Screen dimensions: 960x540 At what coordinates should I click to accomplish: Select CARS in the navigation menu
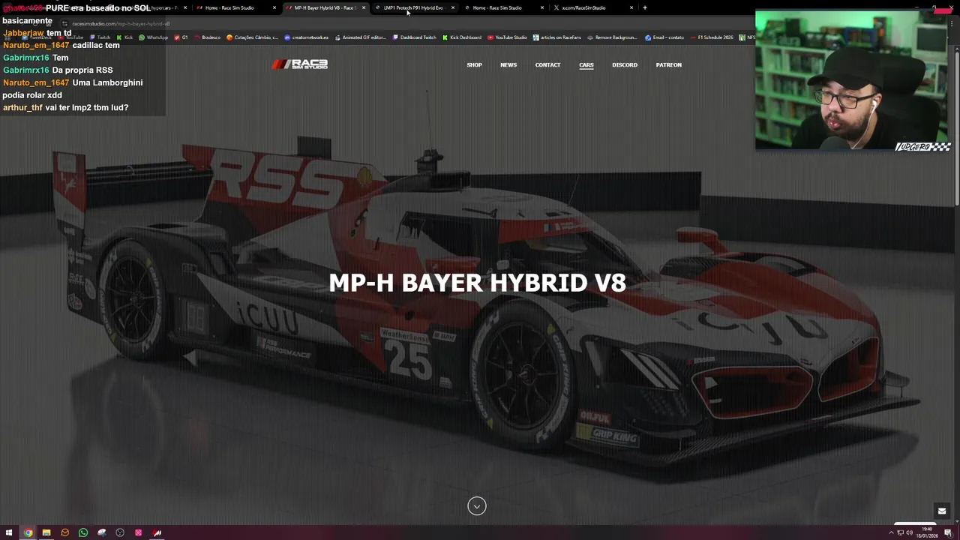coord(586,65)
